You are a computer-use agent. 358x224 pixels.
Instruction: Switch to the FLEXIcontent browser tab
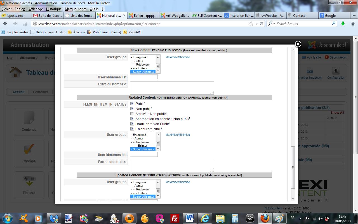207,15
